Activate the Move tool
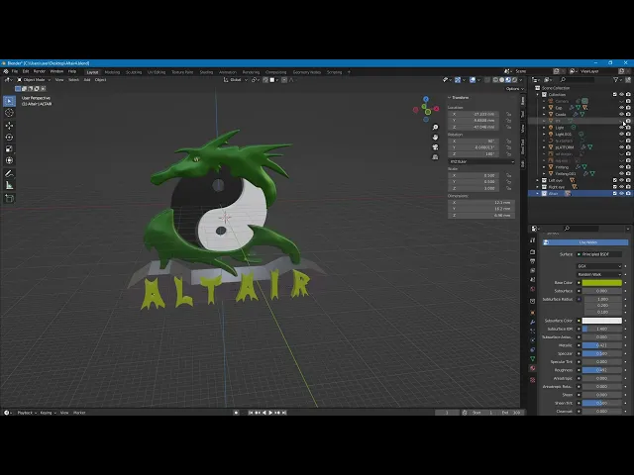The image size is (634, 475). point(9,126)
